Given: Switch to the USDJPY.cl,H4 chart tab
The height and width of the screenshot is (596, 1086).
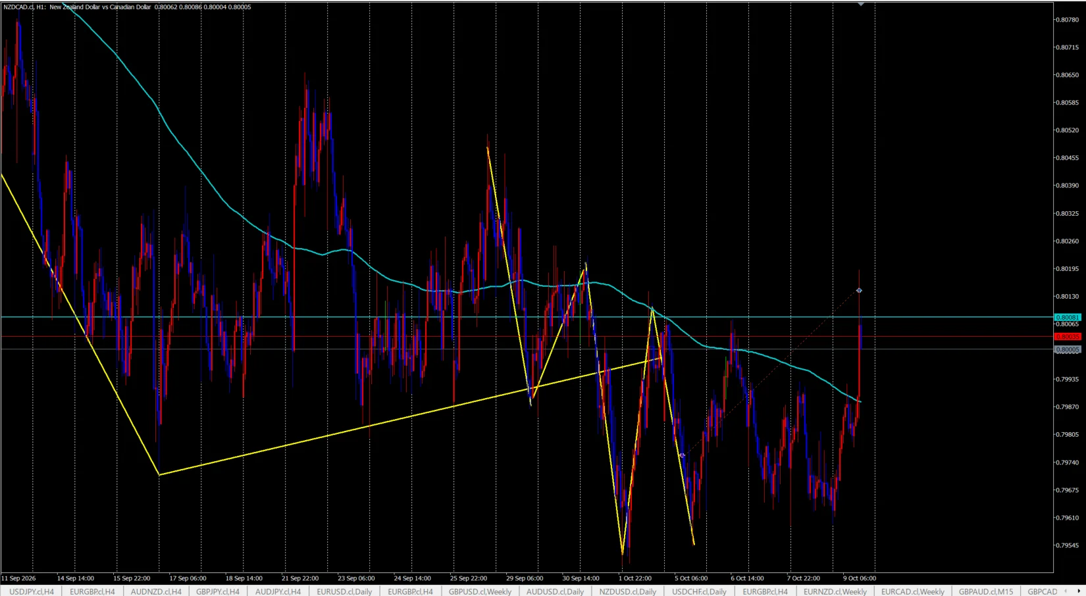Looking at the screenshot, I should click(32, 591).
